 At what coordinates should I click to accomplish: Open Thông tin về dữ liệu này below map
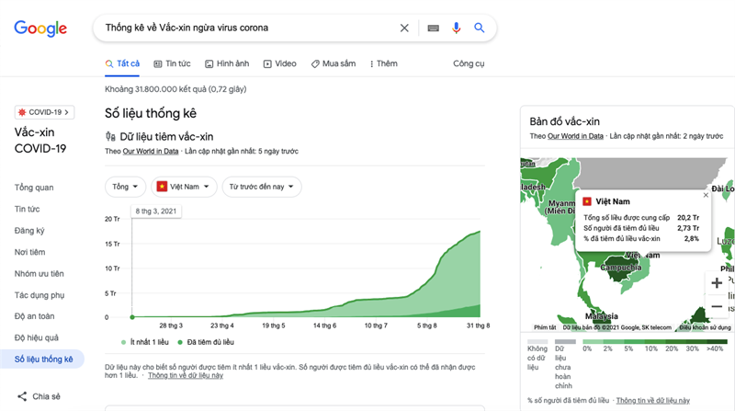point(653,400)
